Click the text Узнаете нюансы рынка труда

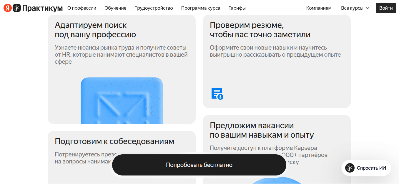tap(121, 55)
